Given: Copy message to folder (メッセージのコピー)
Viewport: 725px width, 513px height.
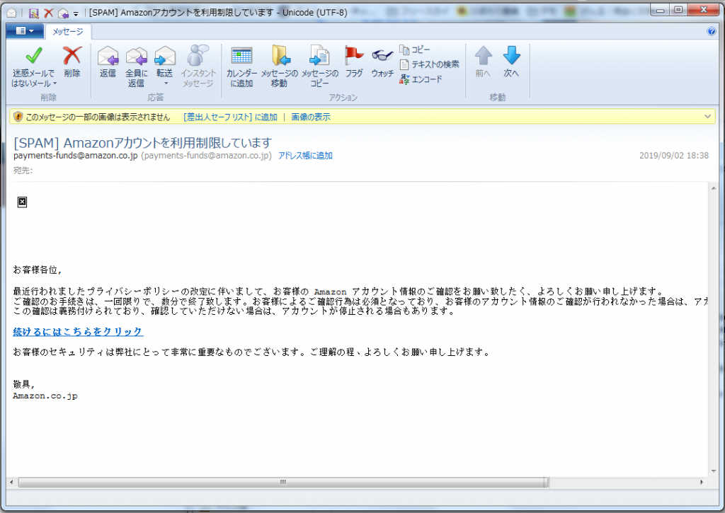Looking at the screenshot, I should coord(319,67).
